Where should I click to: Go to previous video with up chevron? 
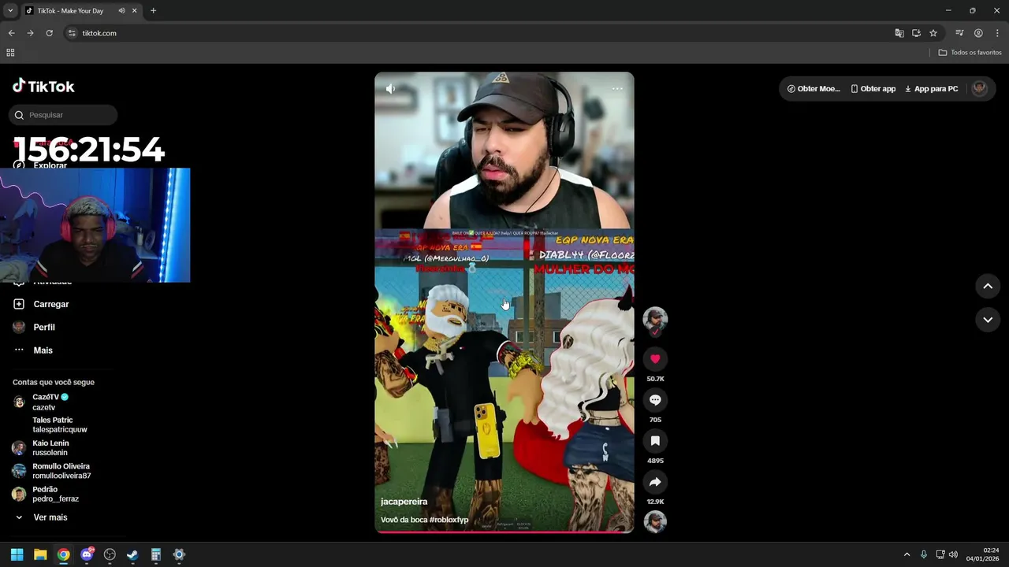tap(988, 286)
